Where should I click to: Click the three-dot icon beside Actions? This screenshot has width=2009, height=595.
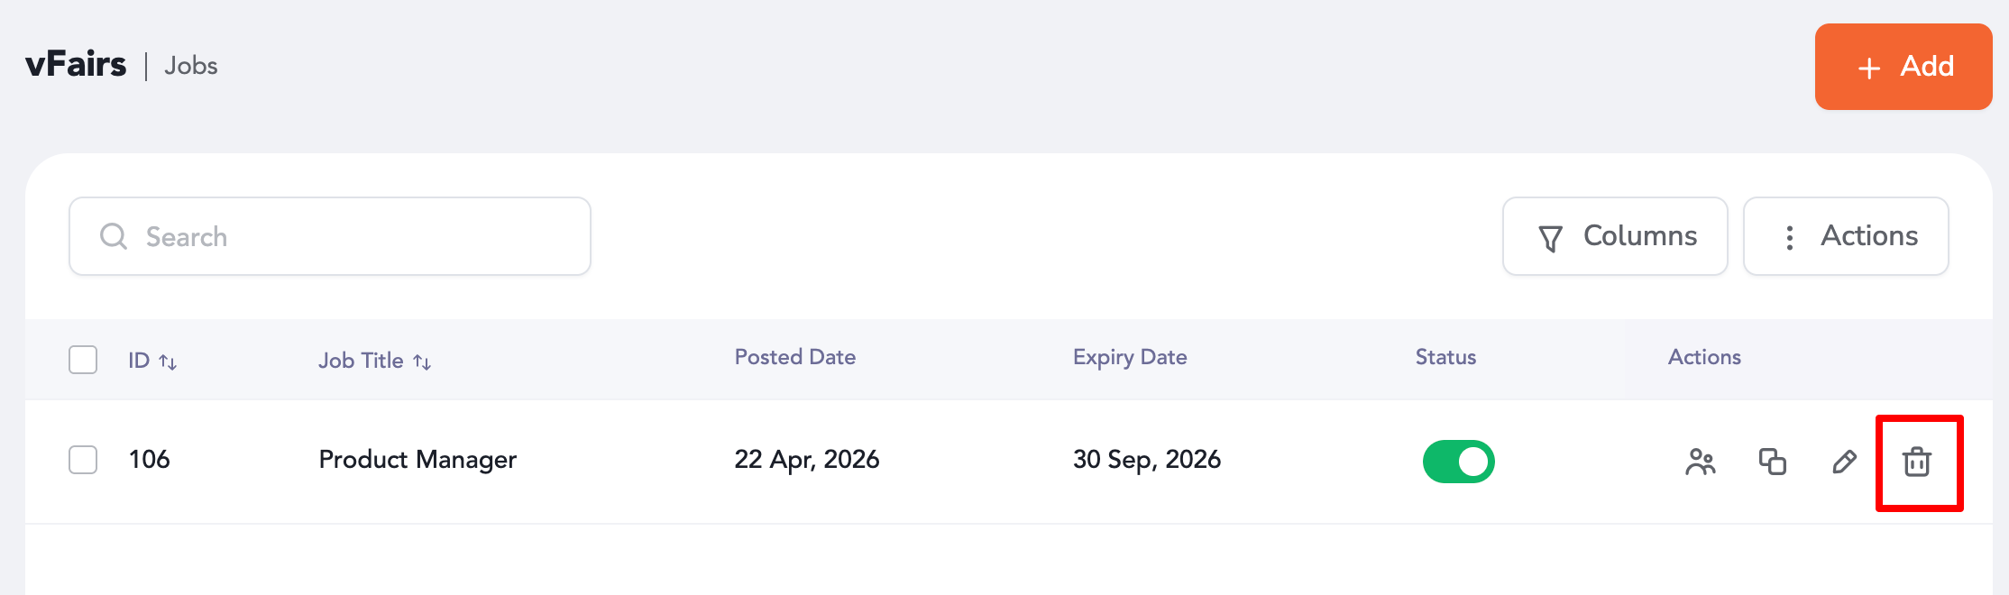pos(1790,238)
